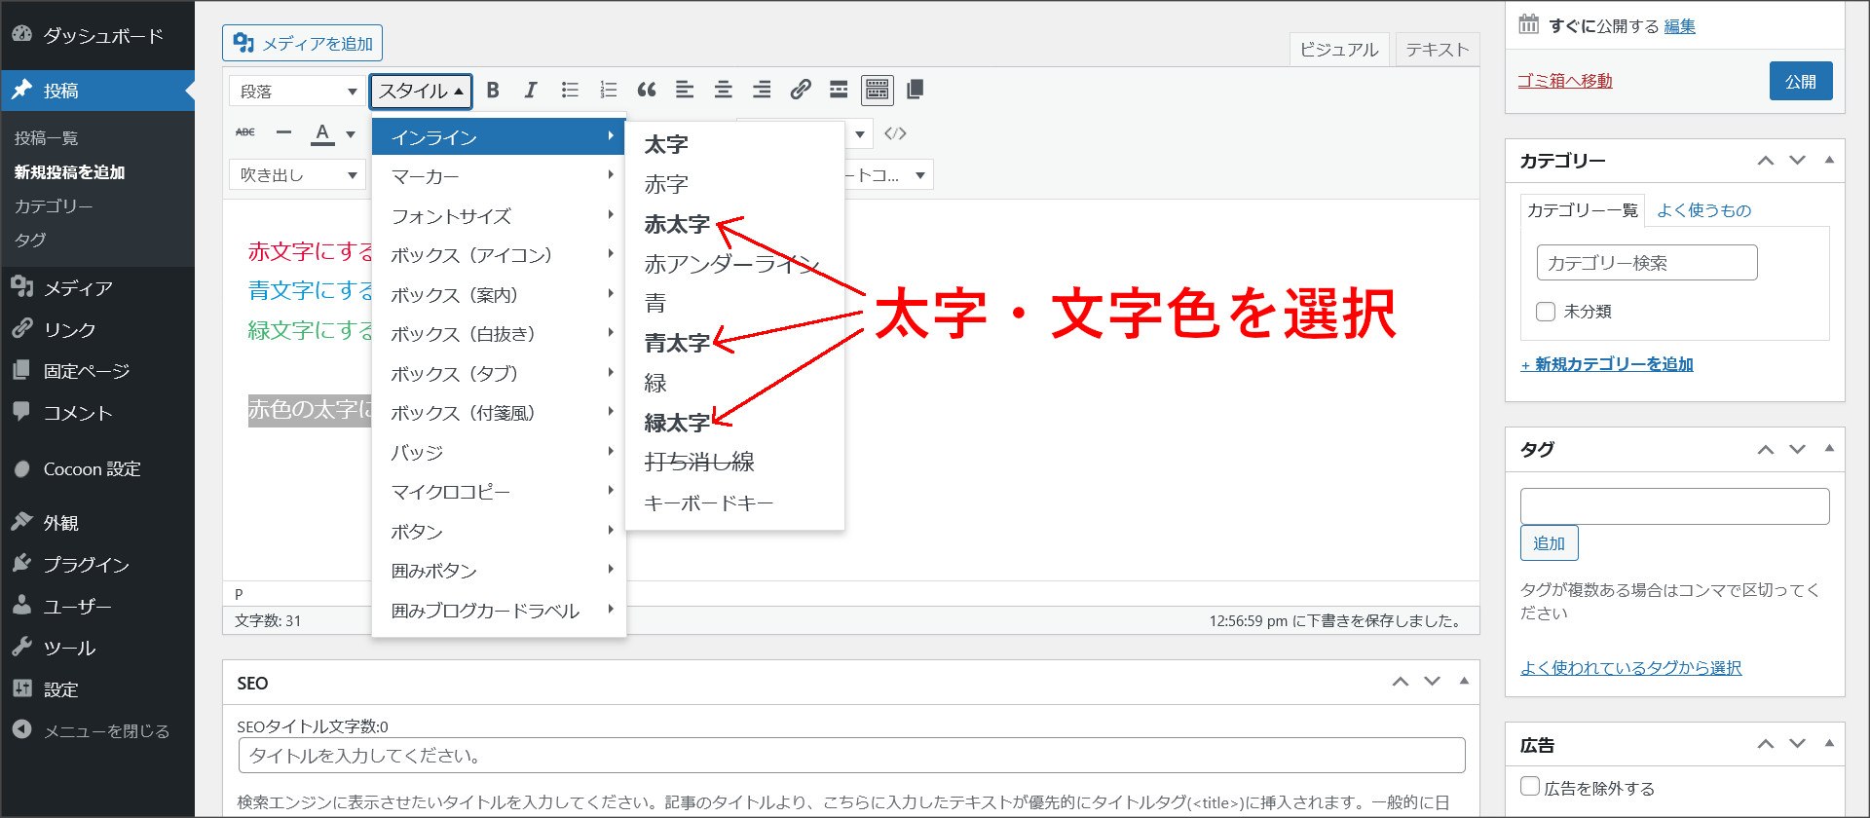This screenshot has width=1870, height=818.
Task: Check the 未分類 category checkbox
Action: [x=1545, y=312]
